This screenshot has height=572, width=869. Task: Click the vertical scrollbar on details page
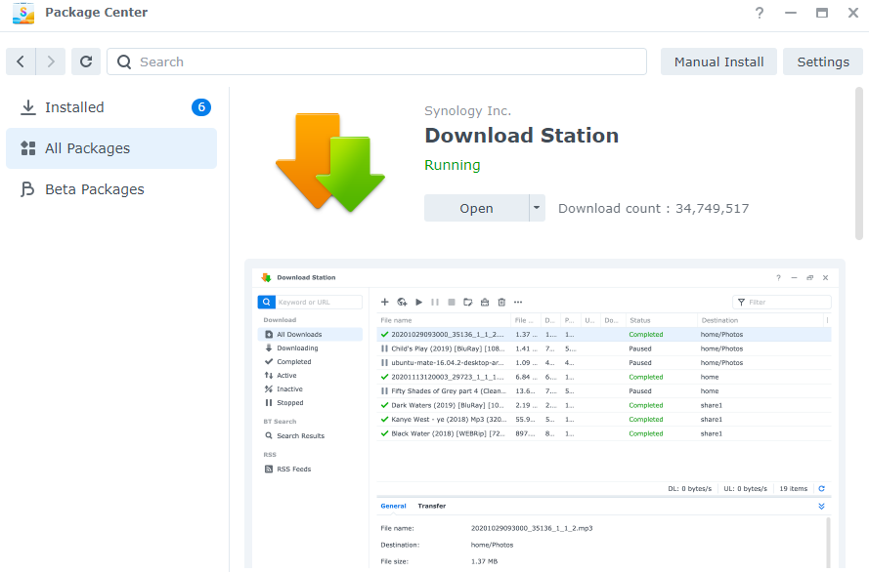coord(859,163)
